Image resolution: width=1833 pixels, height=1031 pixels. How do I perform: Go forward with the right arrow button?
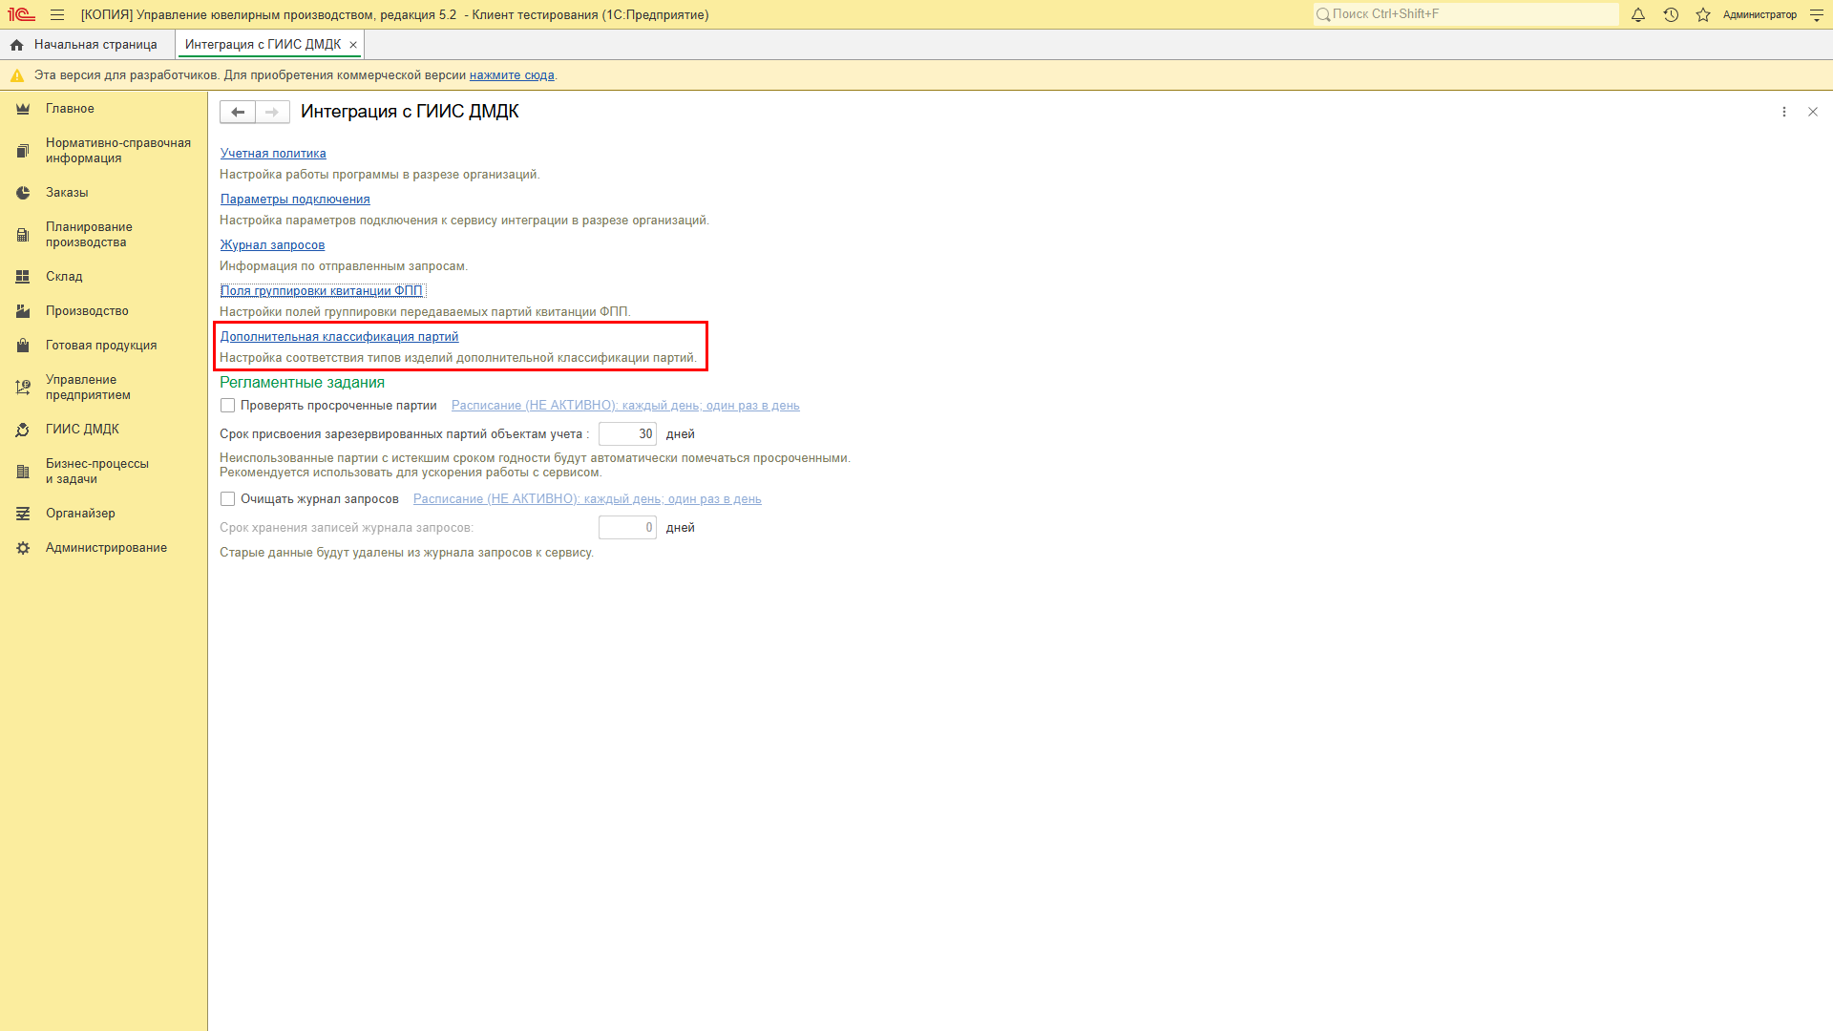(x=272, y=112)
